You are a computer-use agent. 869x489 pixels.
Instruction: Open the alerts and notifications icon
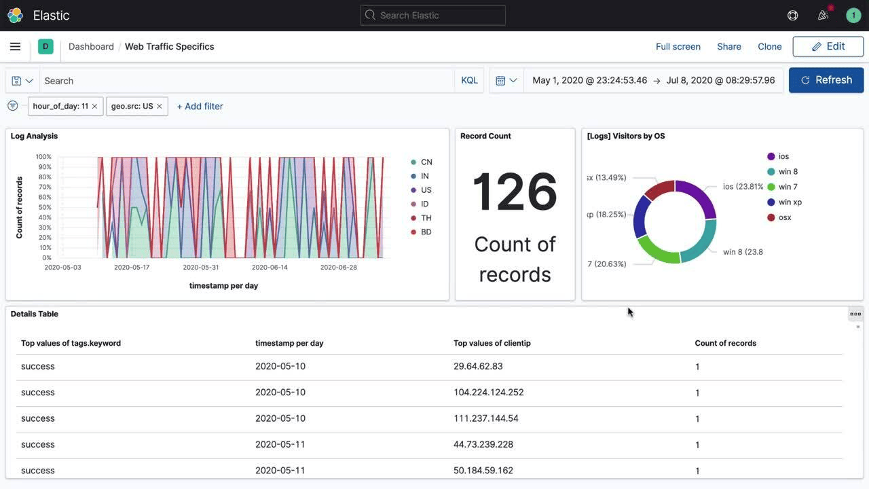(x=823, y=15)
